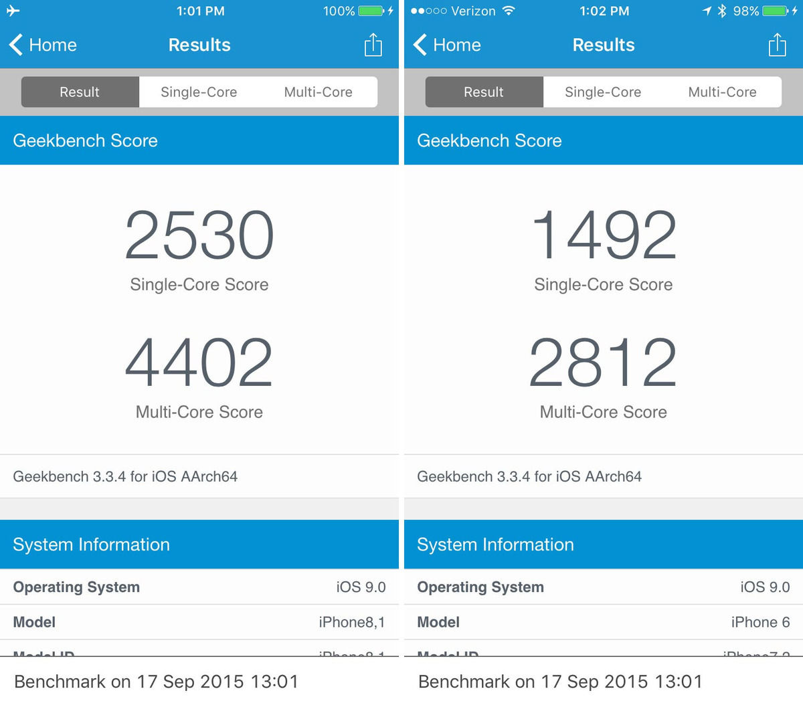The image size is (803, 709).
Task: Tap the Wi-Fi icon next to Verizon
Action: pyautogui.click(x=509, y=11)
